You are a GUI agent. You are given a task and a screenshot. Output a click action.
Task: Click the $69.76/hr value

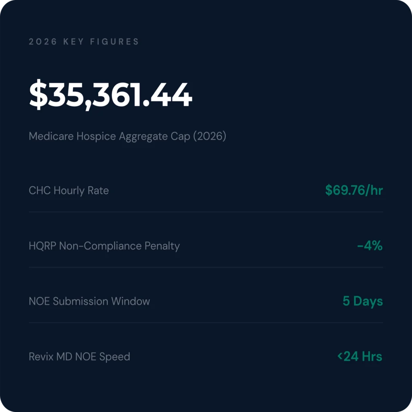pyautogui.click(x=354, y=190)
